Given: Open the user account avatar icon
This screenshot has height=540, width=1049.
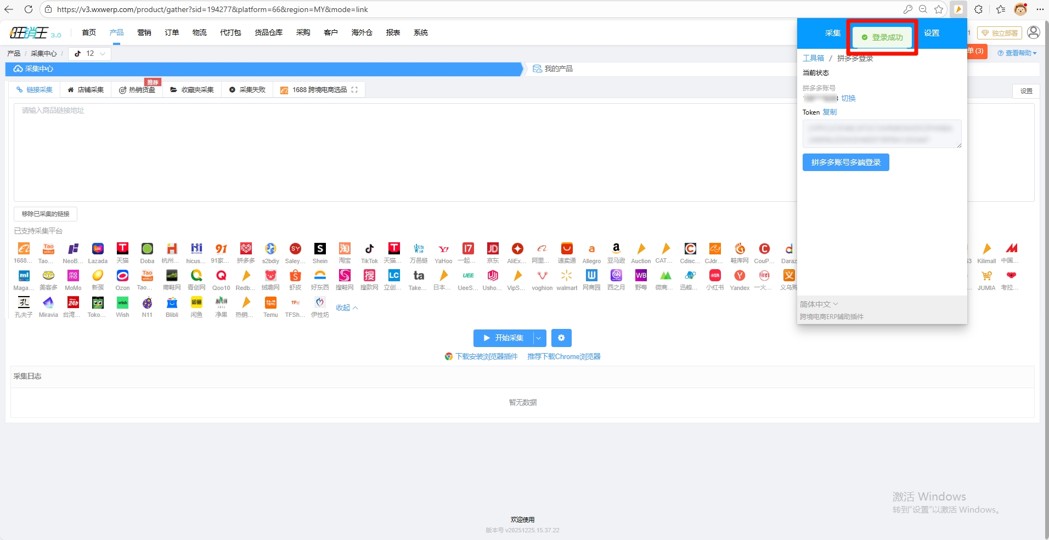Looking at the screenshot, I should click(x=1033, y=33).
